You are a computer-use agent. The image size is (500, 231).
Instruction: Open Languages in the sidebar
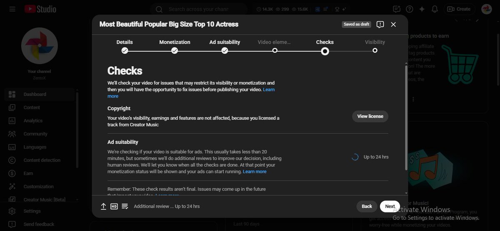[x=40, y=147]
